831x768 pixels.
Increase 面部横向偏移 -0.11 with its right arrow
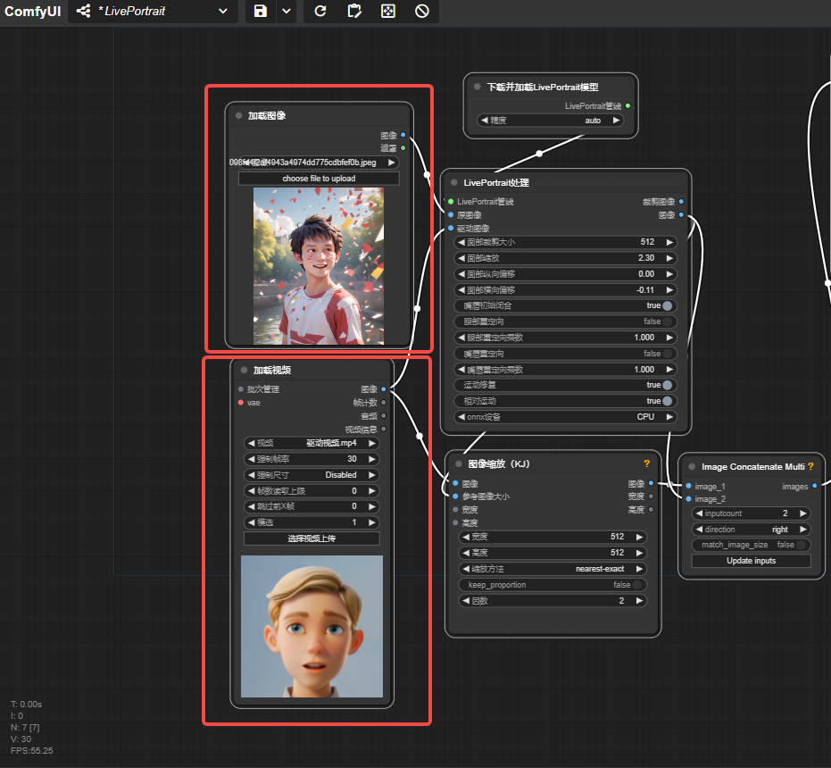(x=669, y=290)
